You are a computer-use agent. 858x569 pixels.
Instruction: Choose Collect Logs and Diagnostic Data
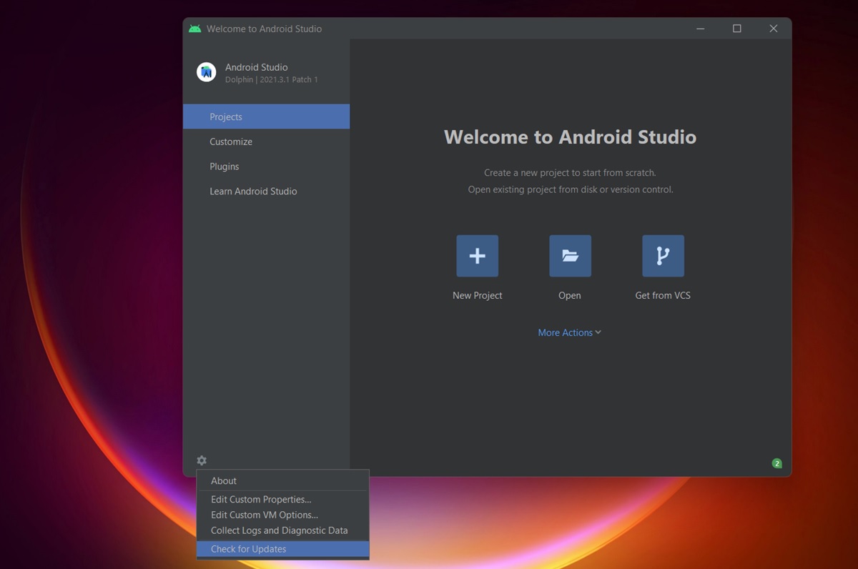click(x=279, y=530)
